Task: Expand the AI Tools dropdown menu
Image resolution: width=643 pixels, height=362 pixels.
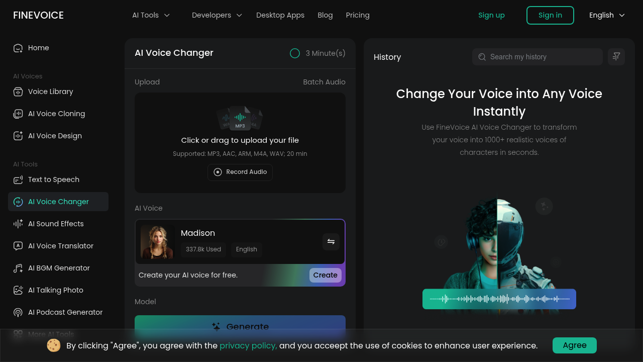Action: pos(151,15)
